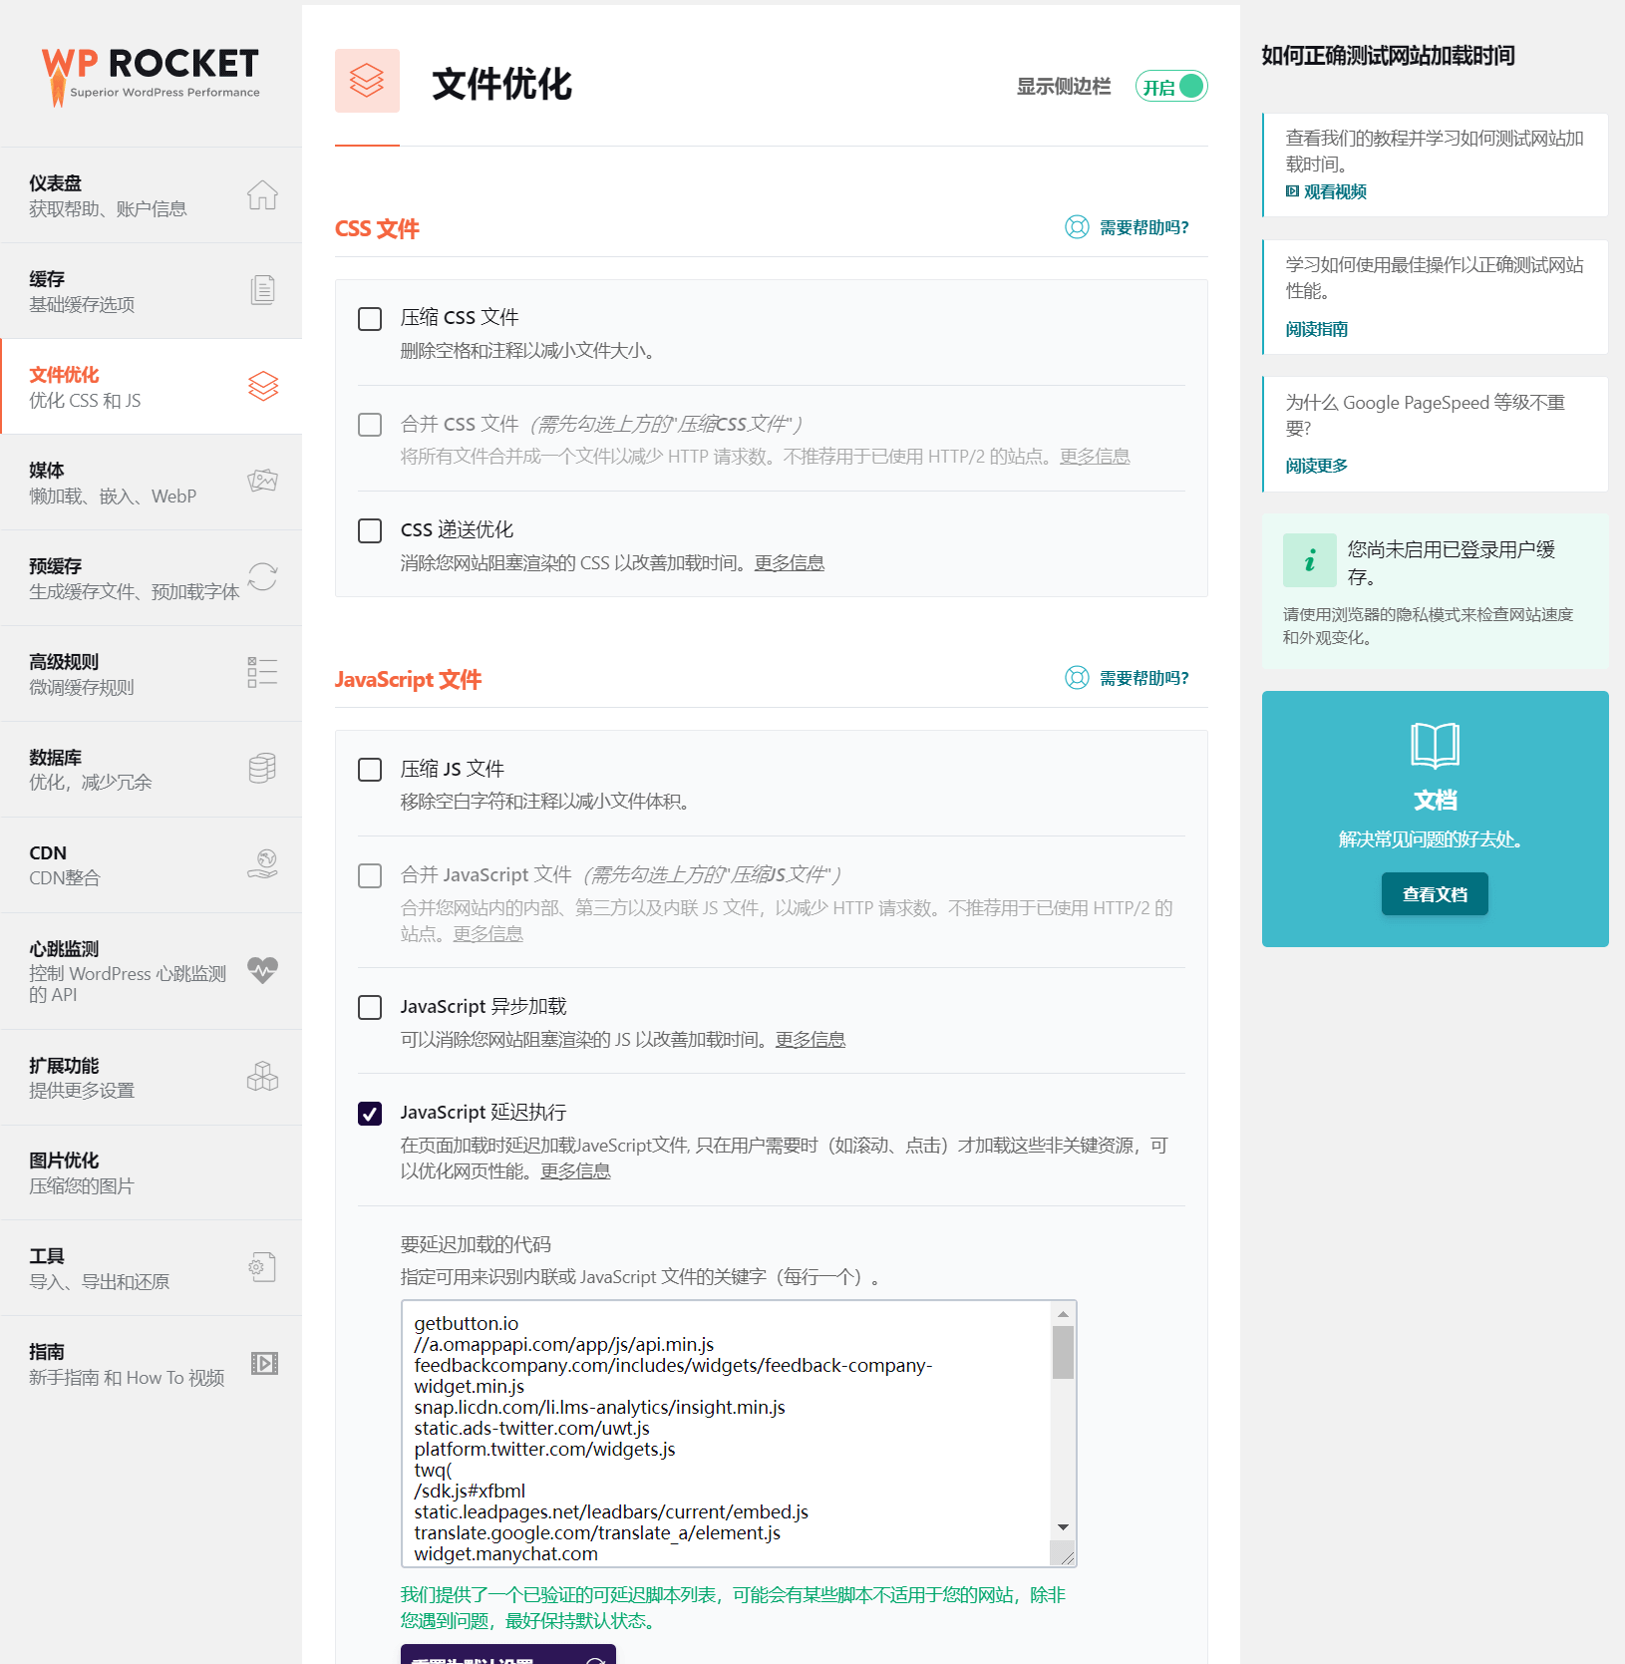Image resolution: width=1625 pixels, height=1664 pixels.
Task: Click 更多信息 link under 合并 JavaScript 文件
Action: click(487, 934)
